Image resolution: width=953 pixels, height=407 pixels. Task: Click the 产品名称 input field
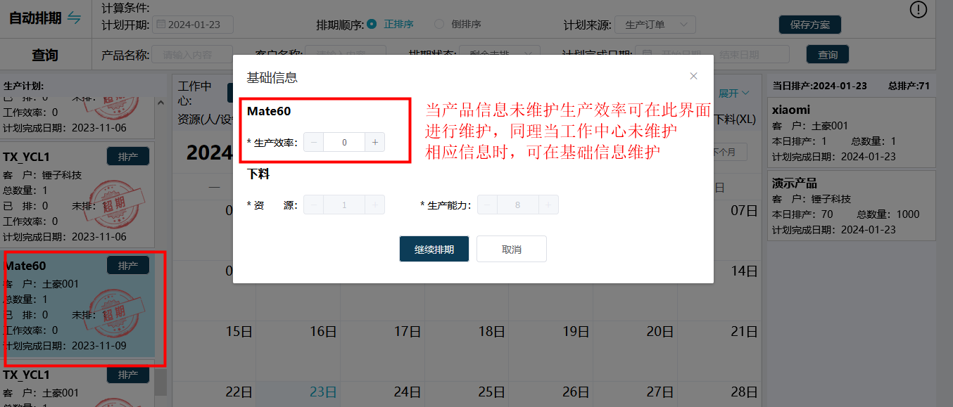pyautogui.click(x=192, y=55)
